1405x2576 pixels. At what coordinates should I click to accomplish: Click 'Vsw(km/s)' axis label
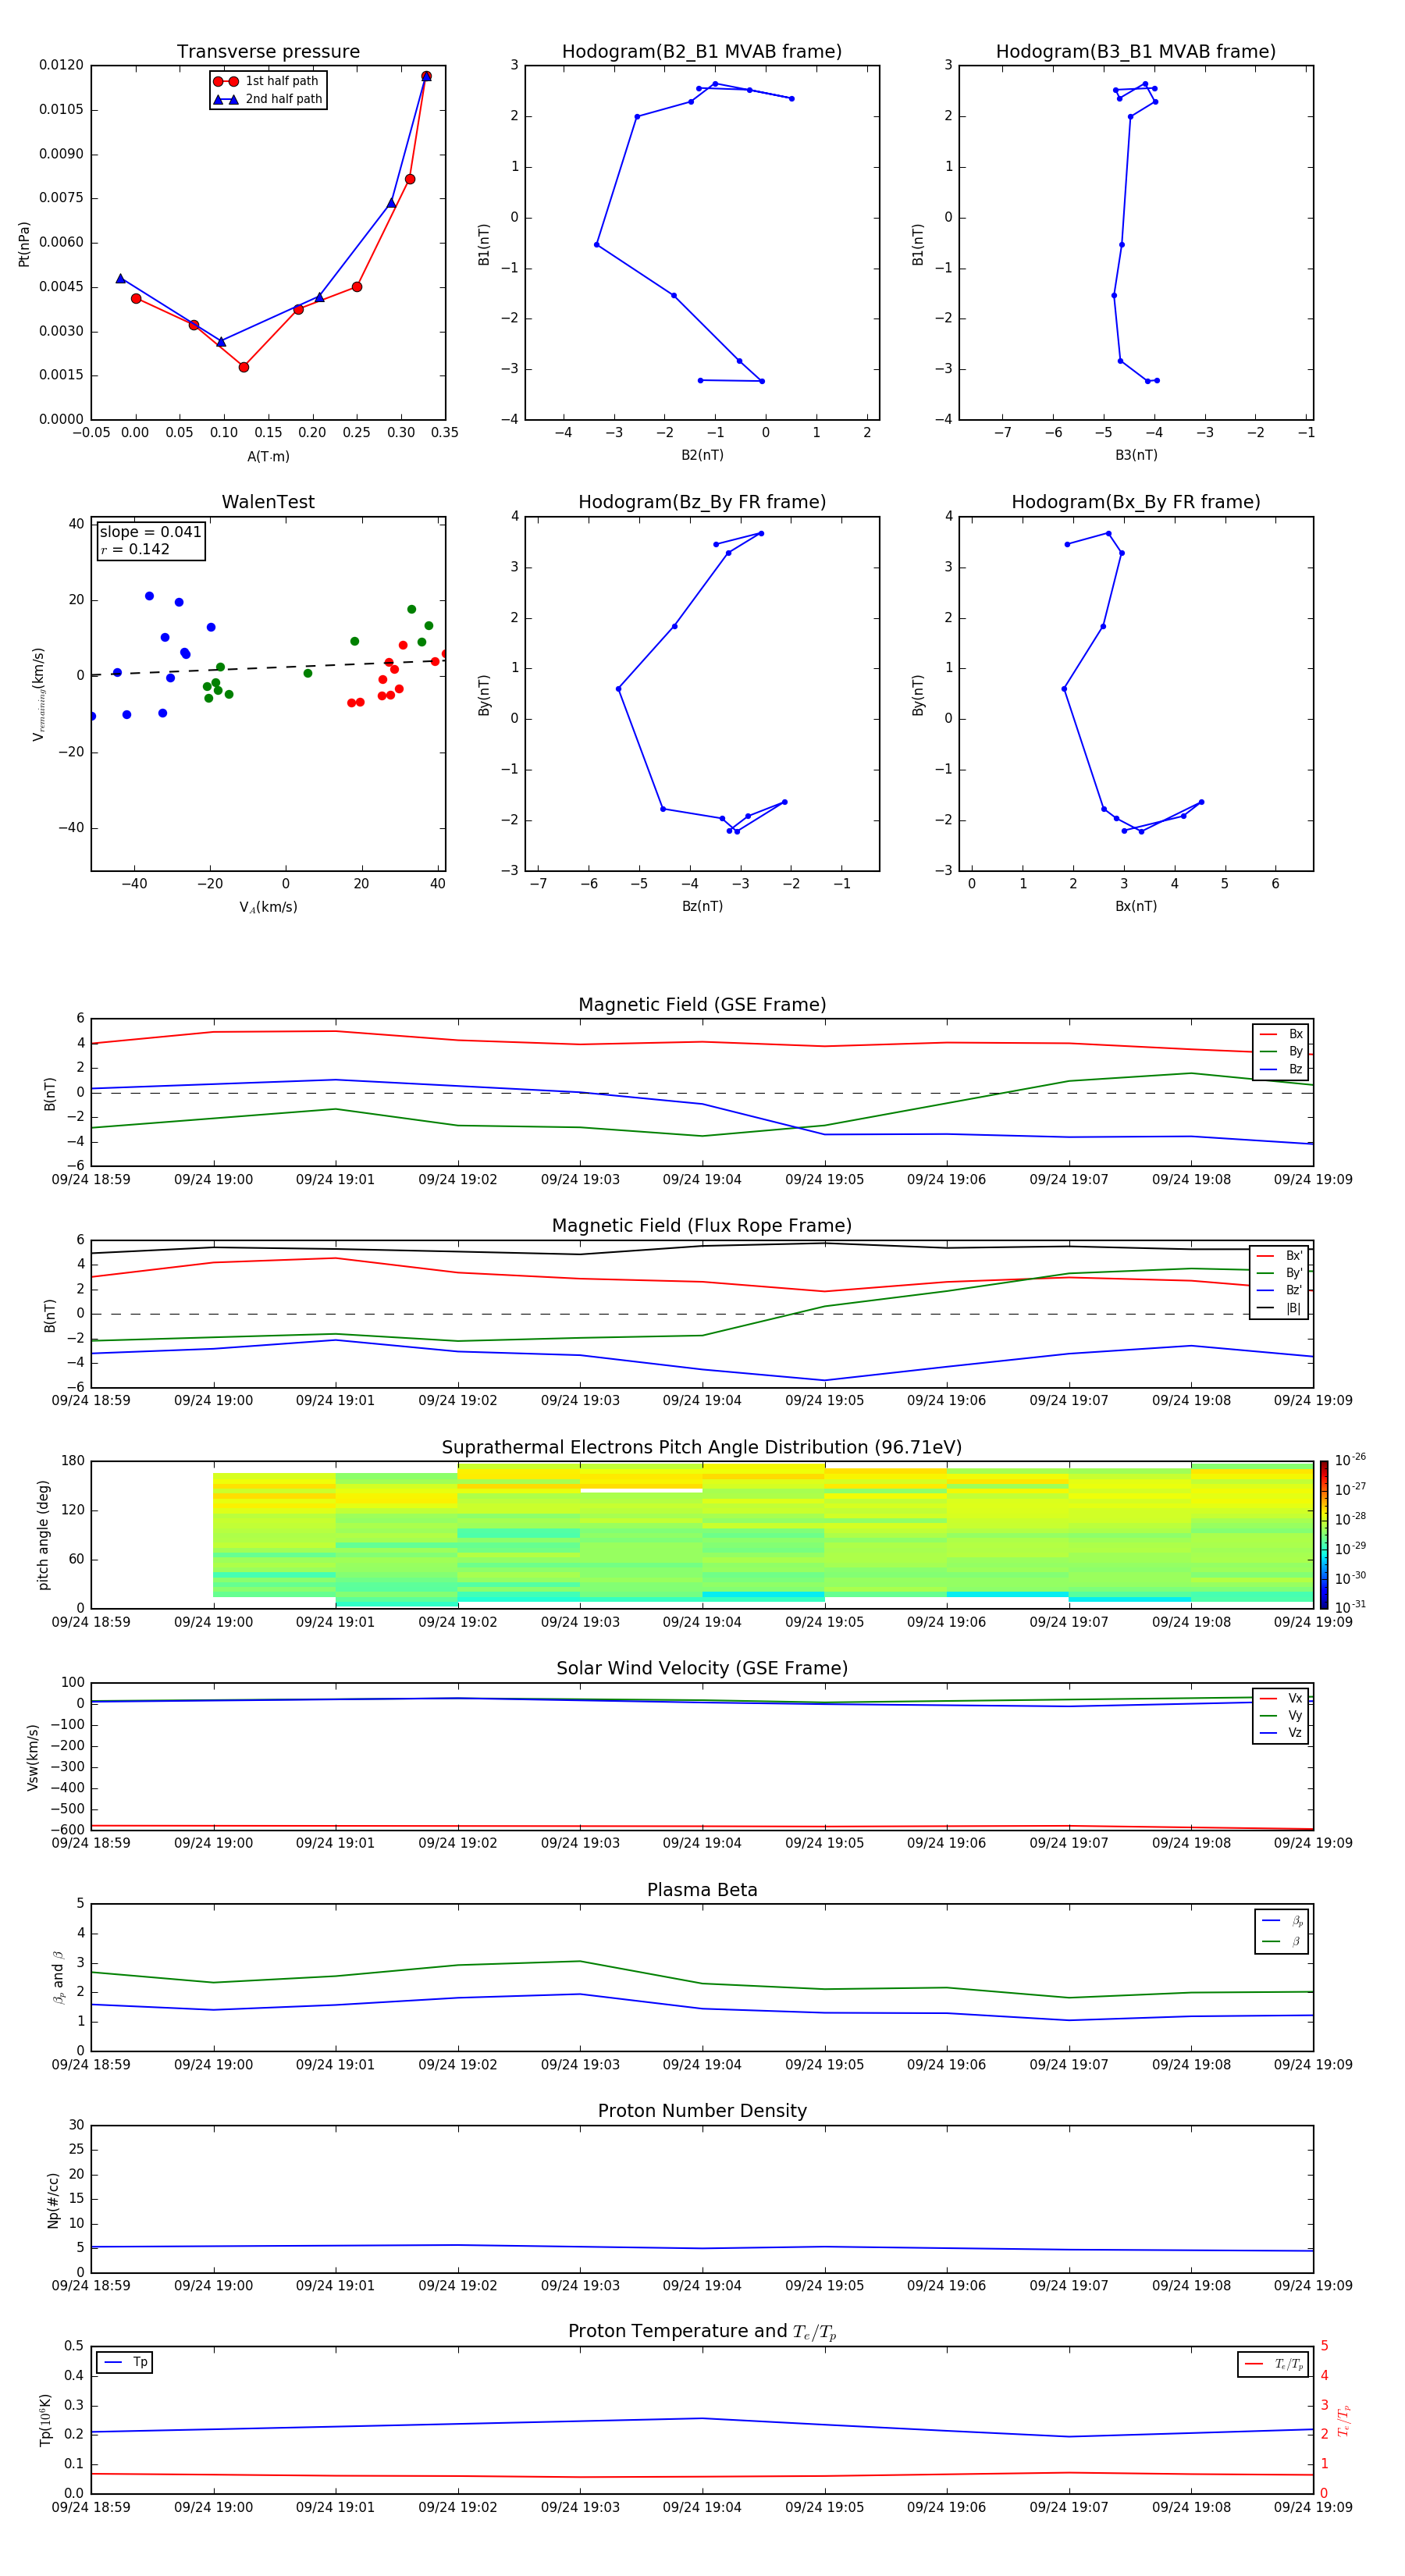(x=33, y=1757)
